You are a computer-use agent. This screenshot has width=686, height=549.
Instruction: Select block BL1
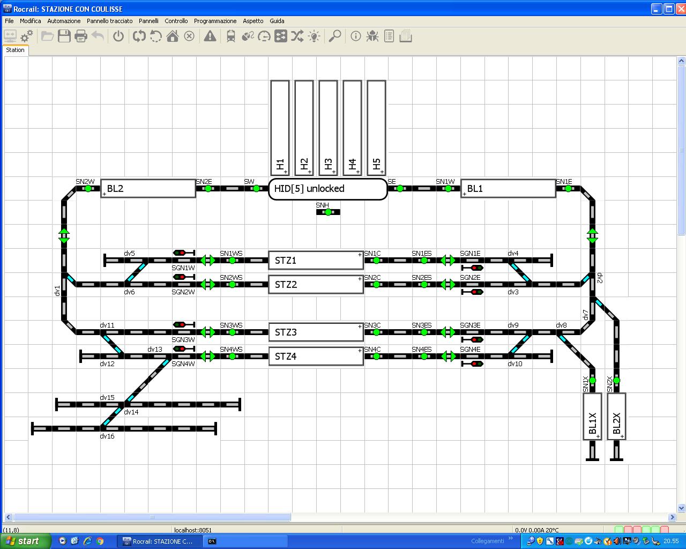click(x=508, y=188)
